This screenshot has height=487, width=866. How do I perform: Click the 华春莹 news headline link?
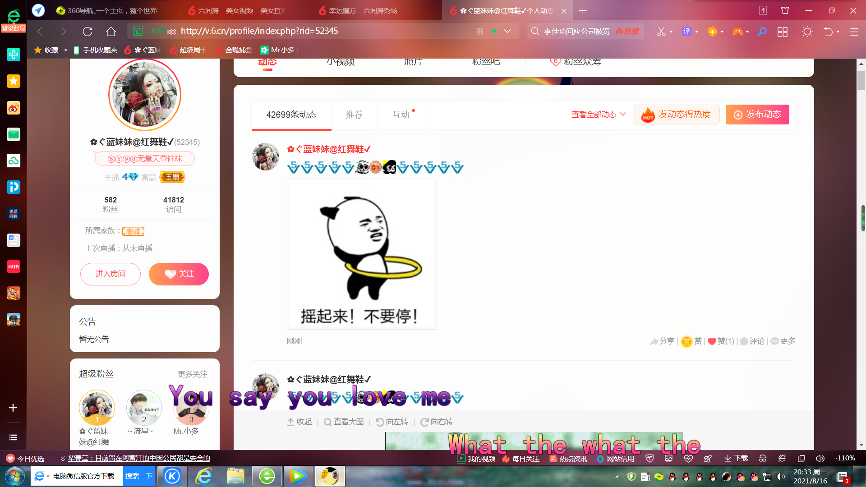click(139, 459)
